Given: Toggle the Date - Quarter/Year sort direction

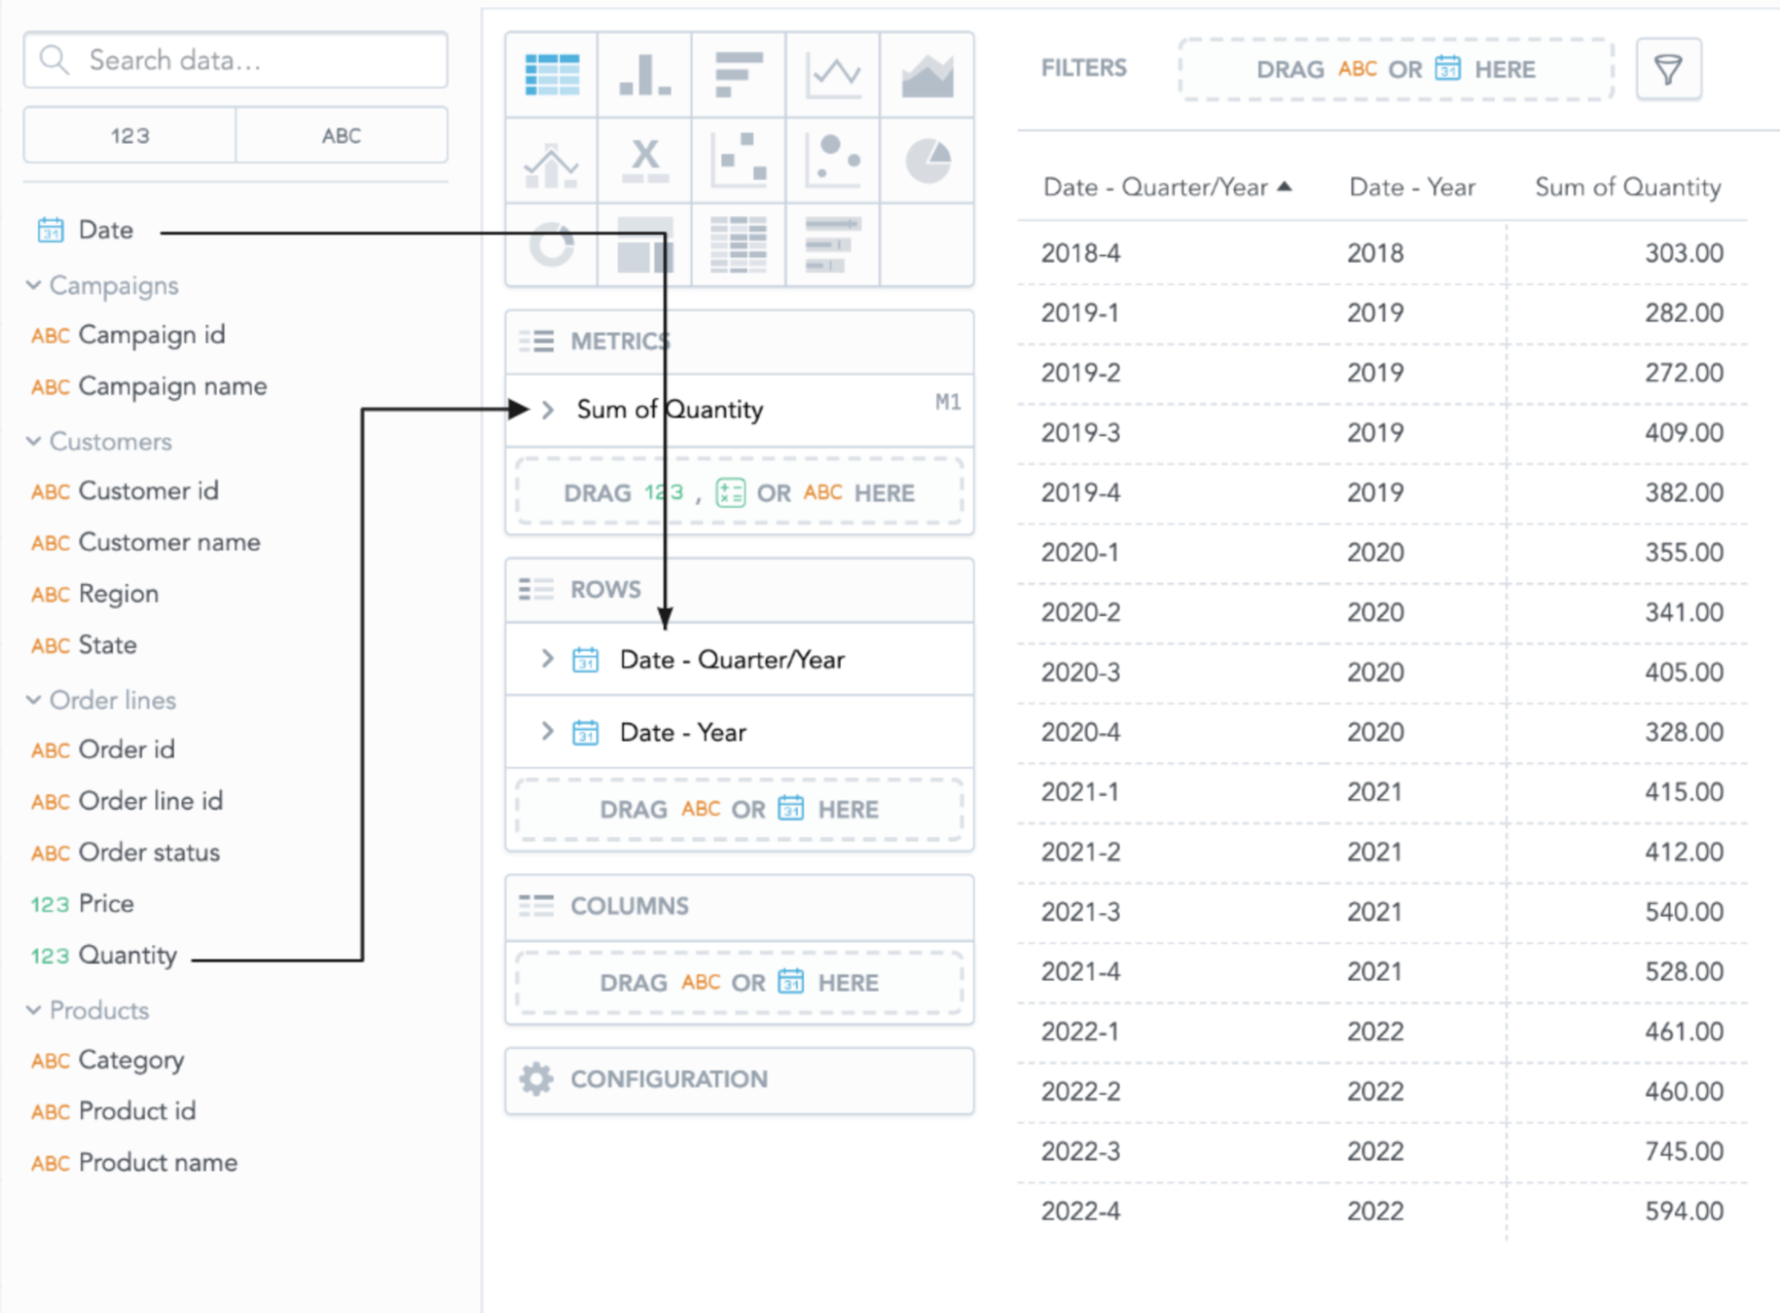Looking at the screenshot, I should tap(1286, 187).
